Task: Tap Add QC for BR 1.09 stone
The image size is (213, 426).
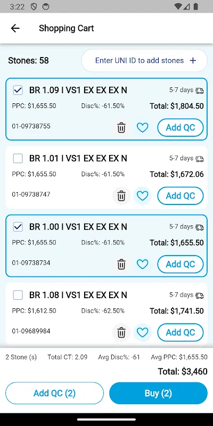Action: coord(181,127)
